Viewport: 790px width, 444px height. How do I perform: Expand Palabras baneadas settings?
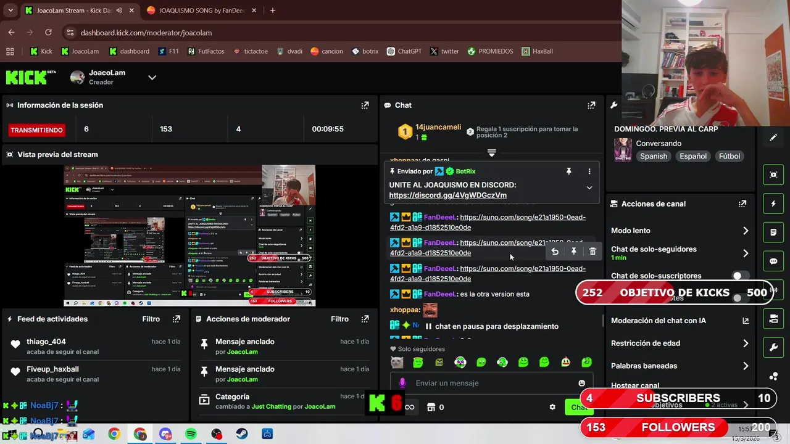tap(746, 366)
